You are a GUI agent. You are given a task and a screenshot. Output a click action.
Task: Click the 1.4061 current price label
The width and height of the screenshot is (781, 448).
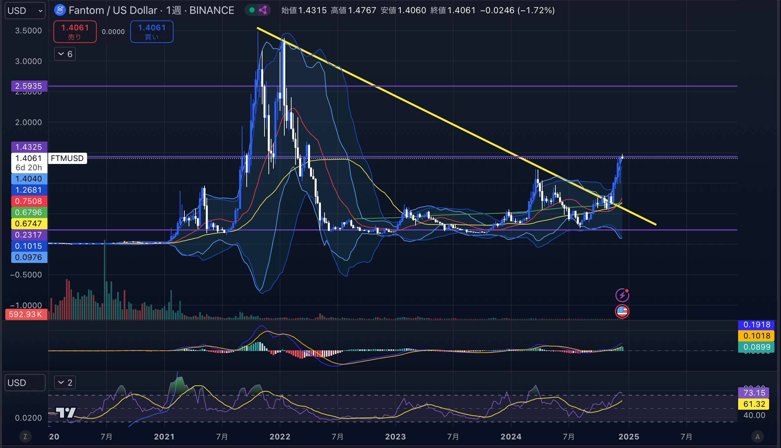click(x=29, y=158)
